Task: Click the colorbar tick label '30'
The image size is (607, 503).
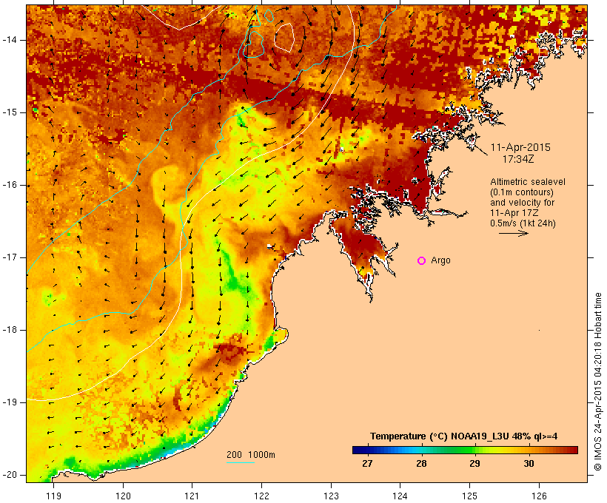Action: point(529,463)
